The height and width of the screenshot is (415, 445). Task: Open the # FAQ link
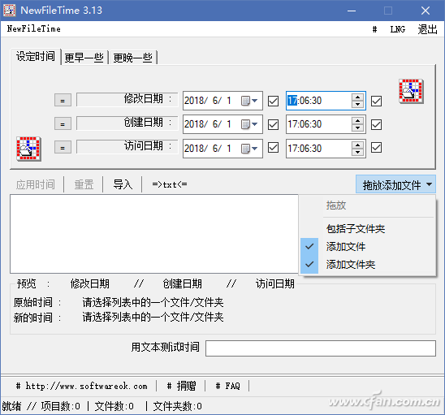pyautogui.click(x=227, y=386)
